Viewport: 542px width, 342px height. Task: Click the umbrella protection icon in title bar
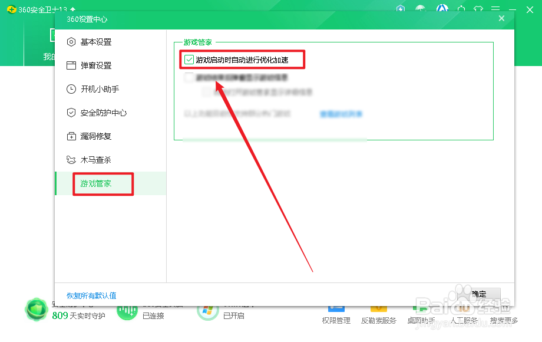pyautogui.click(x=421, y=9)
